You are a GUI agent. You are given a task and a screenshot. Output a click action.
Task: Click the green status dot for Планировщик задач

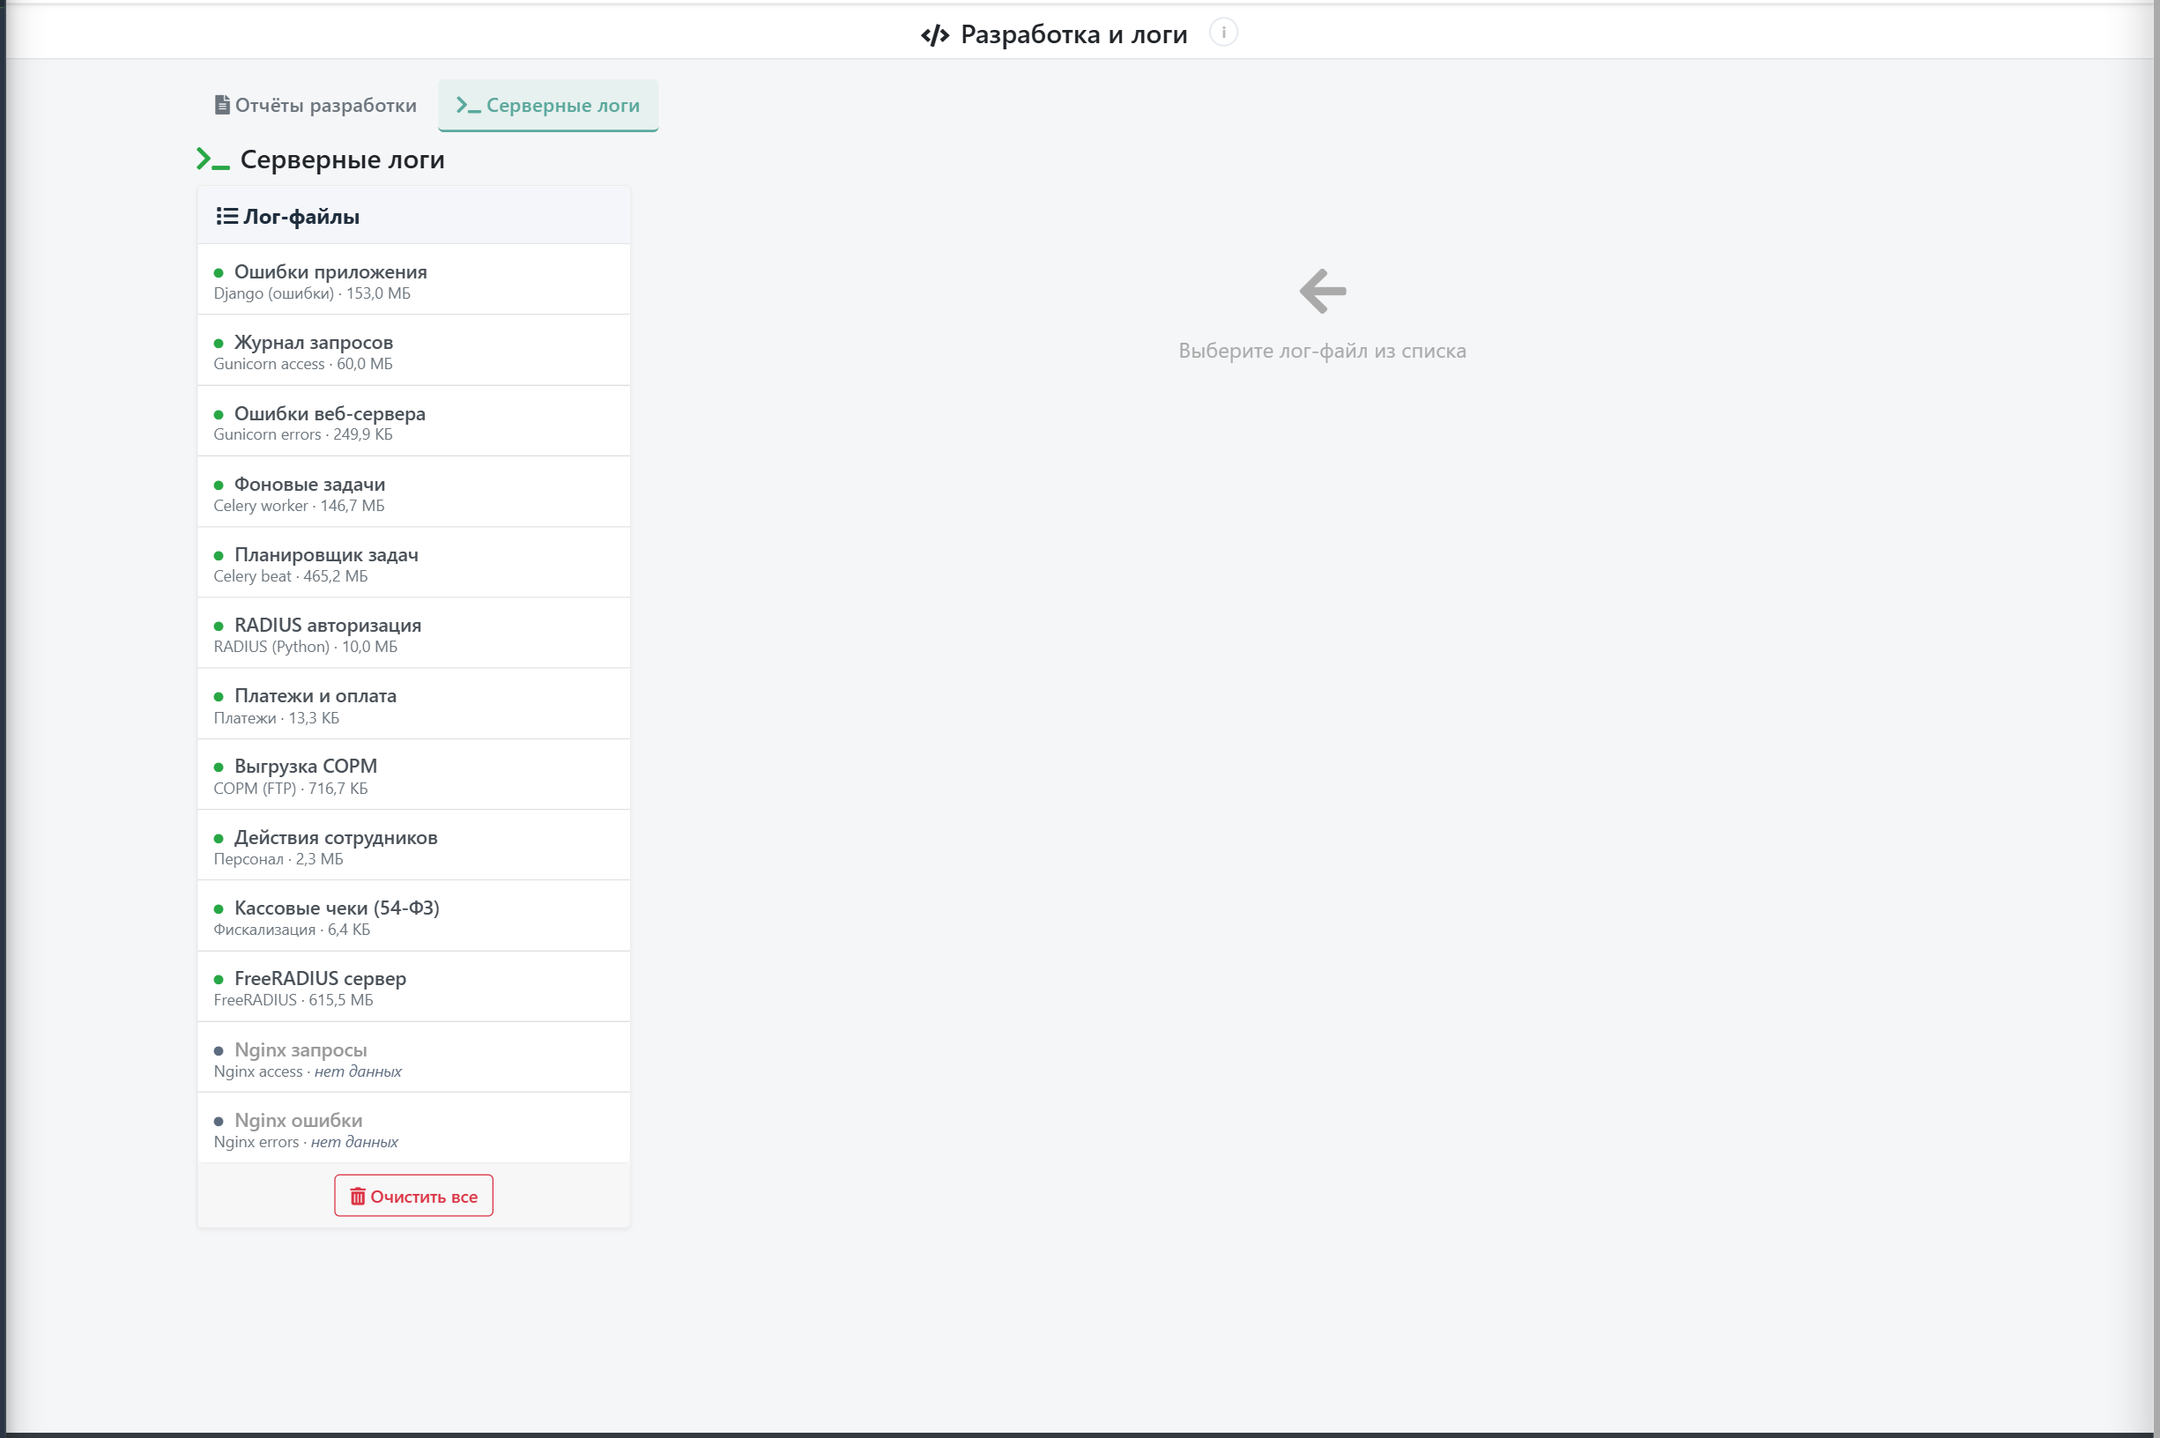pyautogui.click(x=219, y=556)
